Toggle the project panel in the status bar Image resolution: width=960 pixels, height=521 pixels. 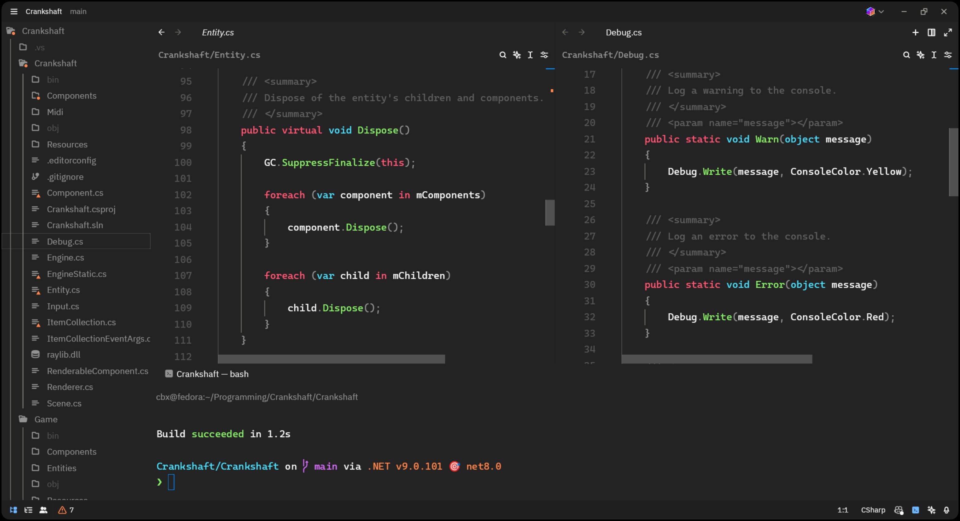tap(13, 510)
